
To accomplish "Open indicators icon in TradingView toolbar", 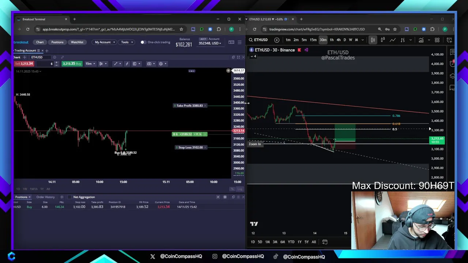I will [x=422, y=40].
